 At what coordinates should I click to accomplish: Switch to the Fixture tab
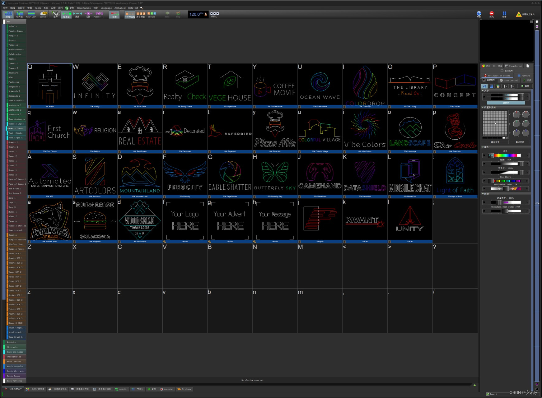524,76
